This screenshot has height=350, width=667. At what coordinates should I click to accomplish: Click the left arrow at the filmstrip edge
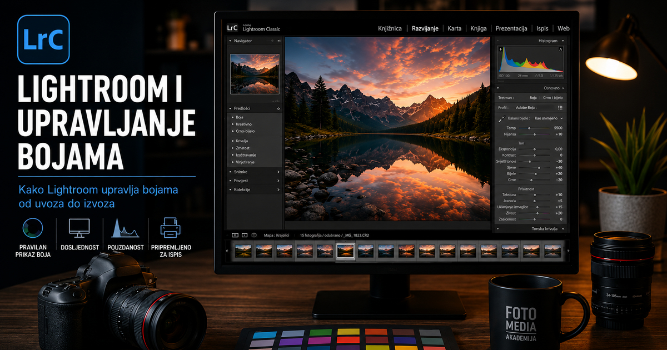pos(227,251)
